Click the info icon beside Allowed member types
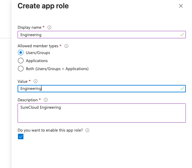The height and width of the screenshot is (168, 192). point(66,46)
